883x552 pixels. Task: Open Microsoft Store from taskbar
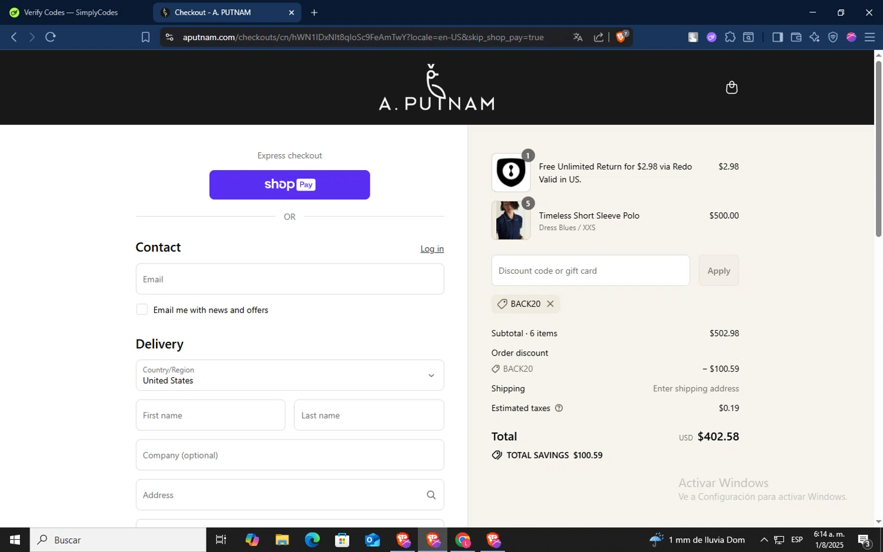click(342, 540)
